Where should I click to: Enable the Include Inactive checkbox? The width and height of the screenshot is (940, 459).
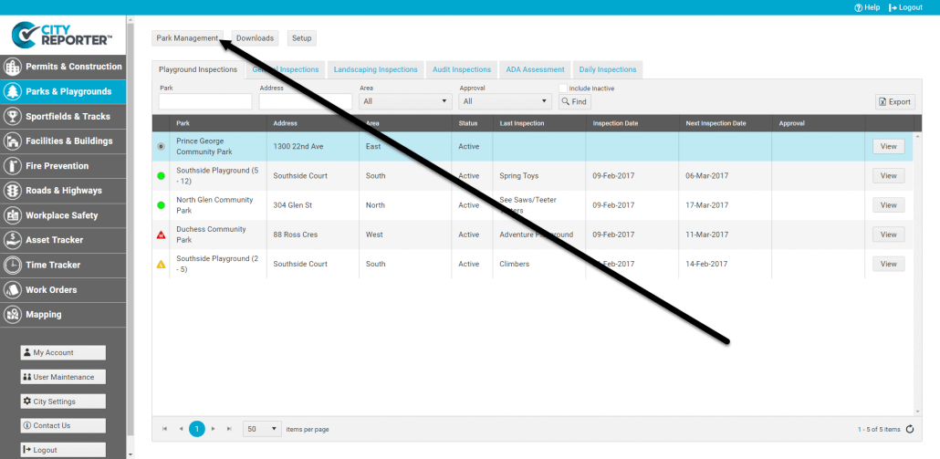tap(563, 89)
